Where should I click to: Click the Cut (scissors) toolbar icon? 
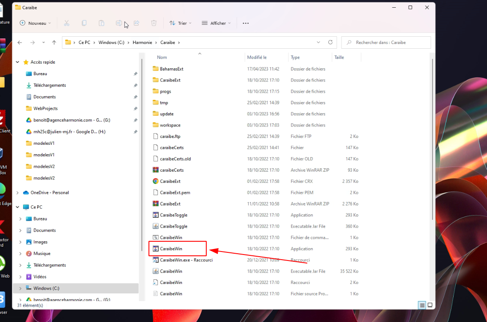[x=66, y=23]
